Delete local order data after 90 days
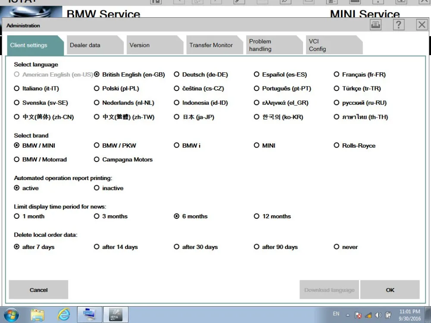431x323 pixels. pyautogui.click(x=276, y=247)
